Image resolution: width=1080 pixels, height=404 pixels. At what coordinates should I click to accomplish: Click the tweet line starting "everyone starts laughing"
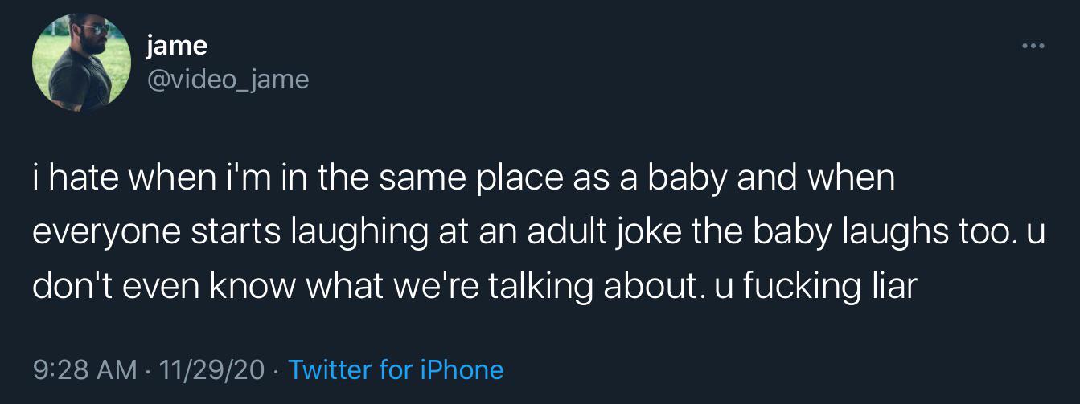539,232
